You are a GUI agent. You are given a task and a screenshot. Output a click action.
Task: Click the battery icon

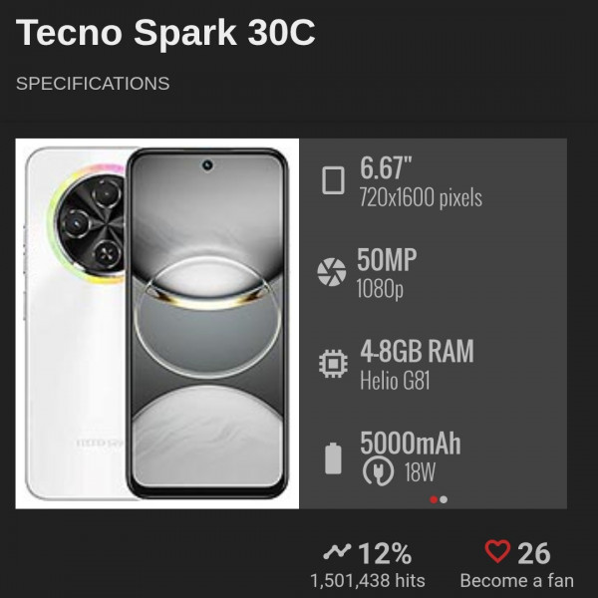click(333, 458)
